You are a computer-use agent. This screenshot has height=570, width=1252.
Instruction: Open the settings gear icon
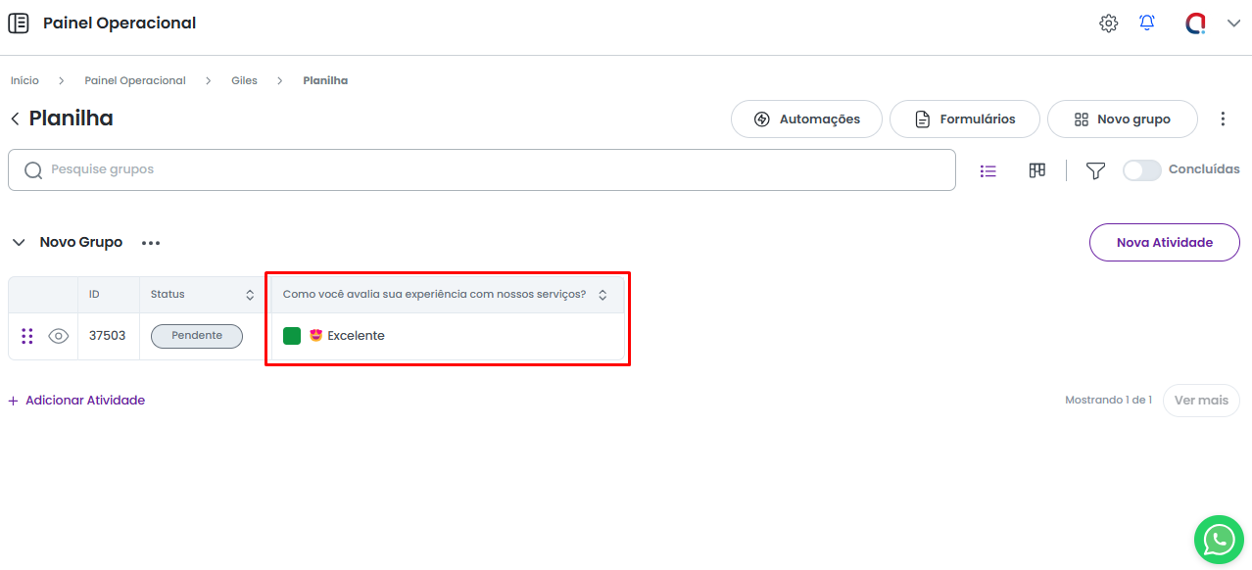tap(1108, 24)
